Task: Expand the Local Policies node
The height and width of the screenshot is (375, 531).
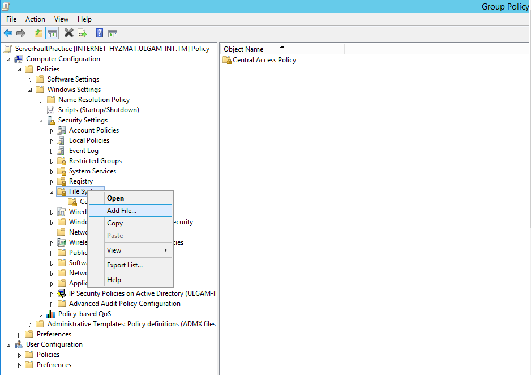Action: [x=52, y=141]
